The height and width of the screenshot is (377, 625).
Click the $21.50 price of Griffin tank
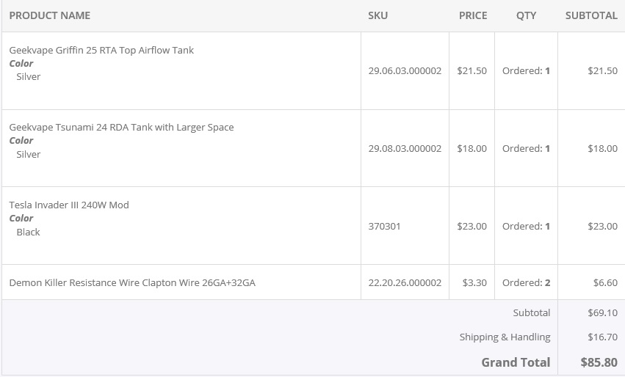472,71
